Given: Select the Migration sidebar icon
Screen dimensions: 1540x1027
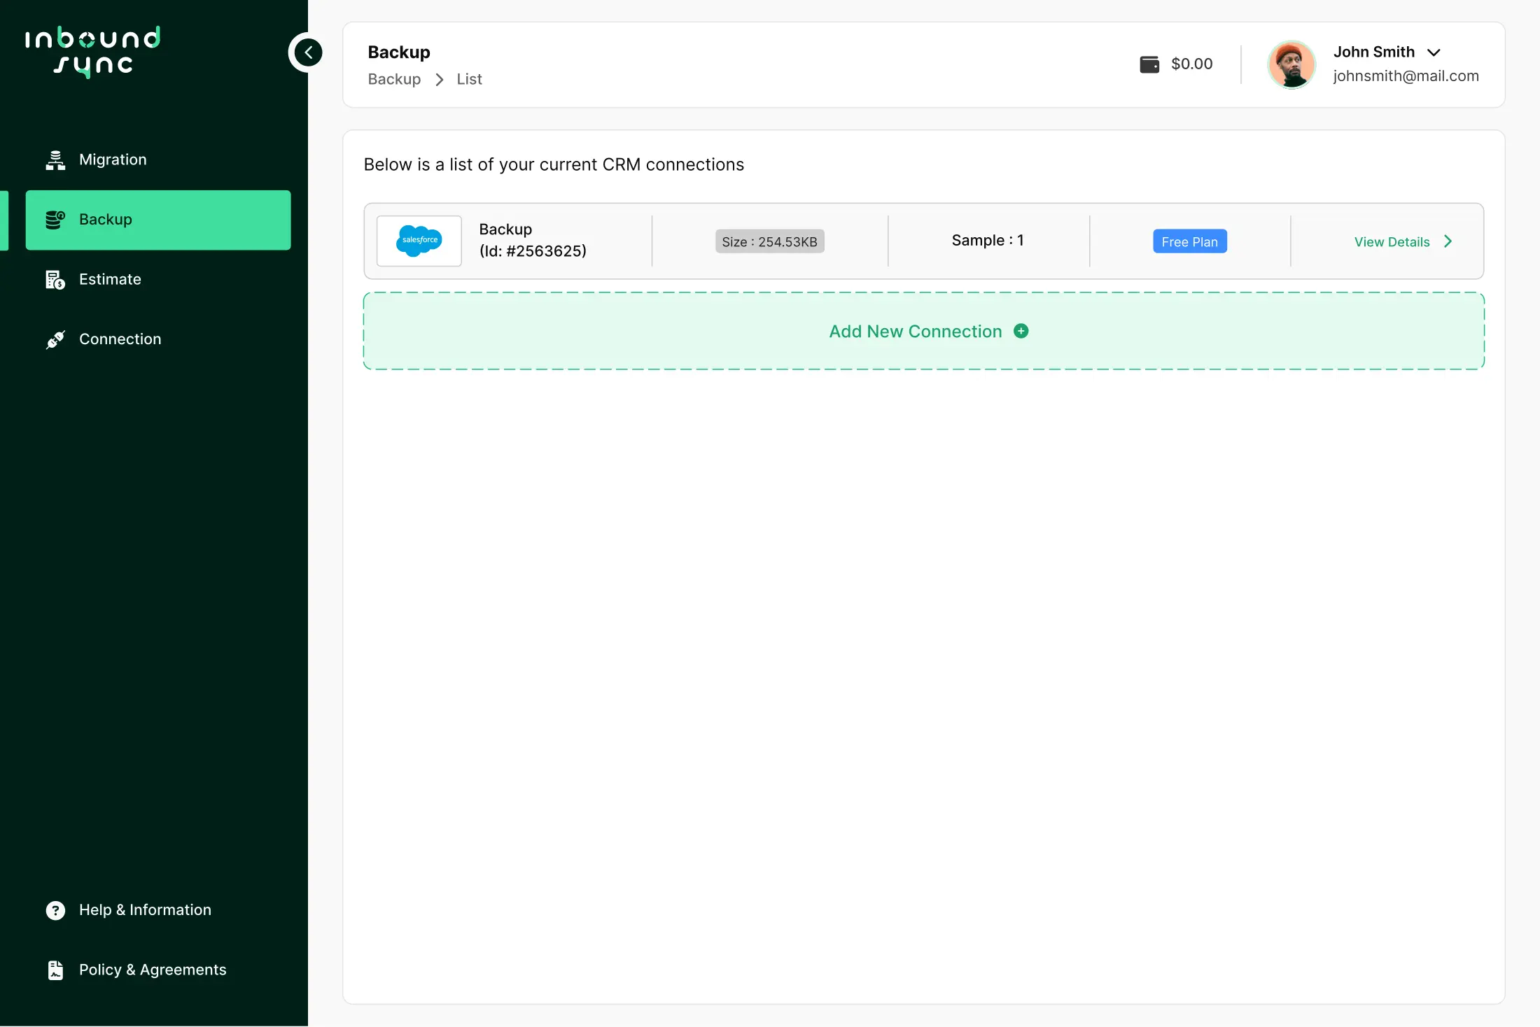Looking at the screenshot, I should (55, 159).
